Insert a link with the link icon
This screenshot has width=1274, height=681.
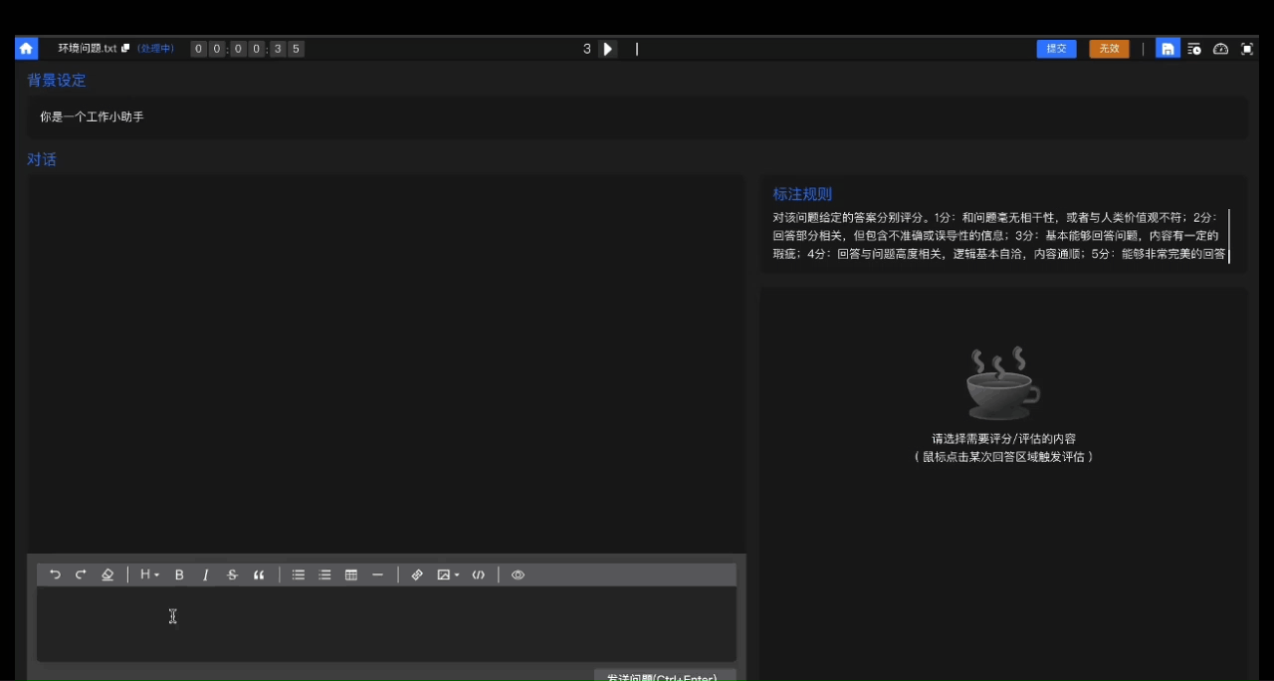(x=417, y=574)
